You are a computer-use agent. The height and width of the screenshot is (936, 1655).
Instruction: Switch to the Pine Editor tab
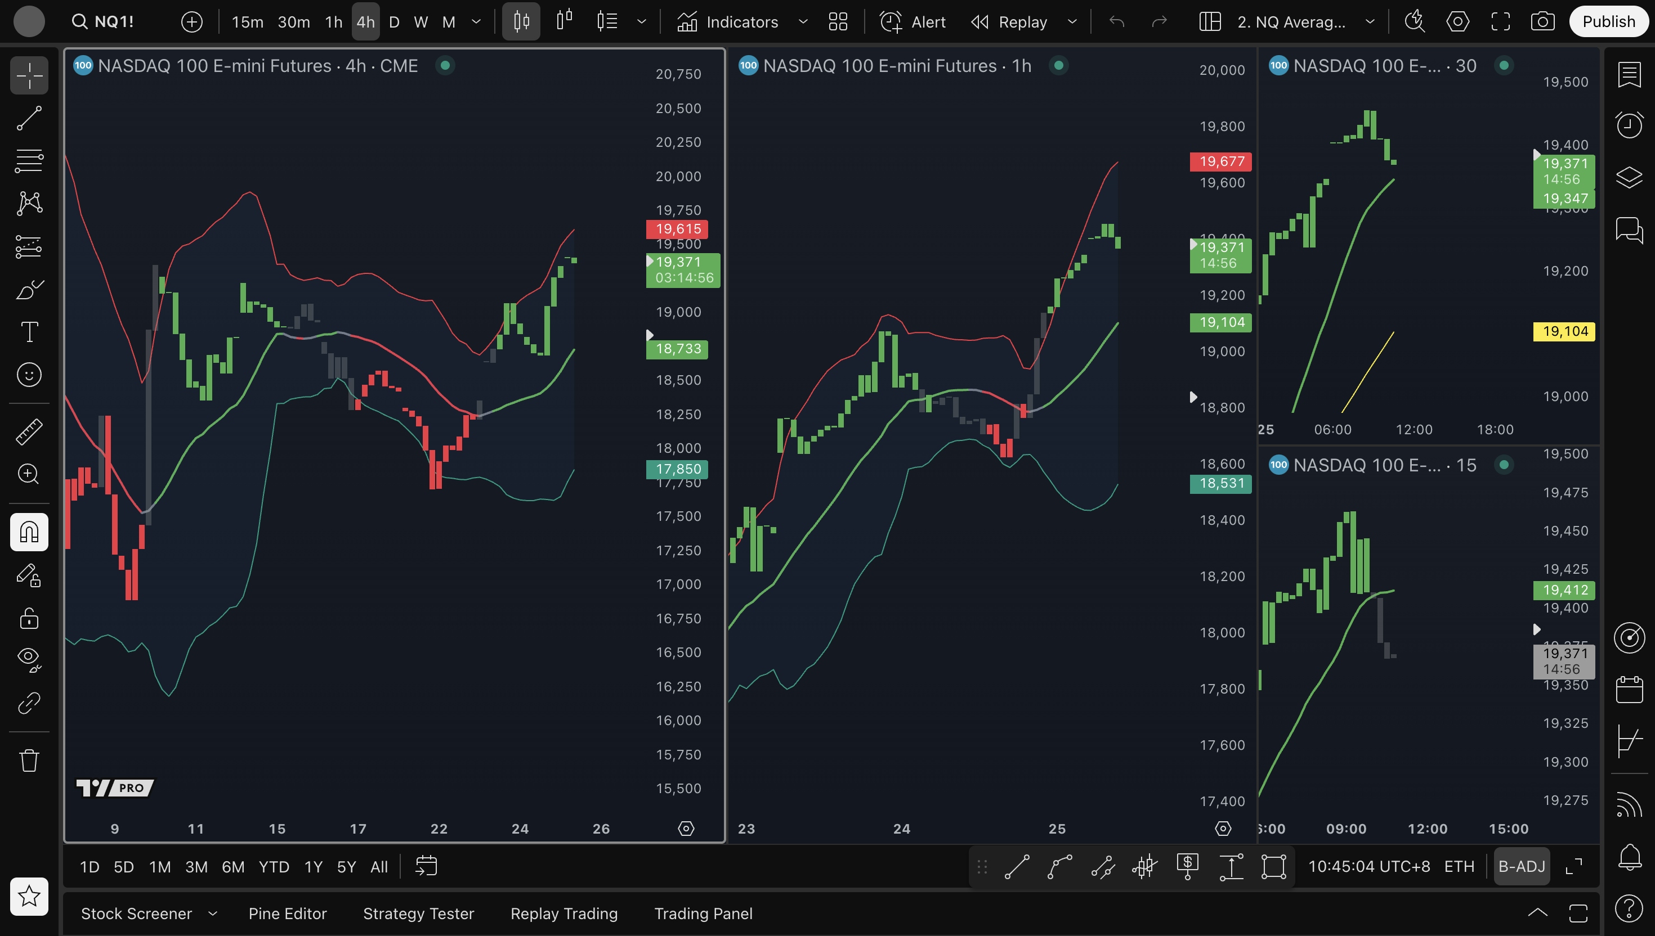(x=288, y=913)
